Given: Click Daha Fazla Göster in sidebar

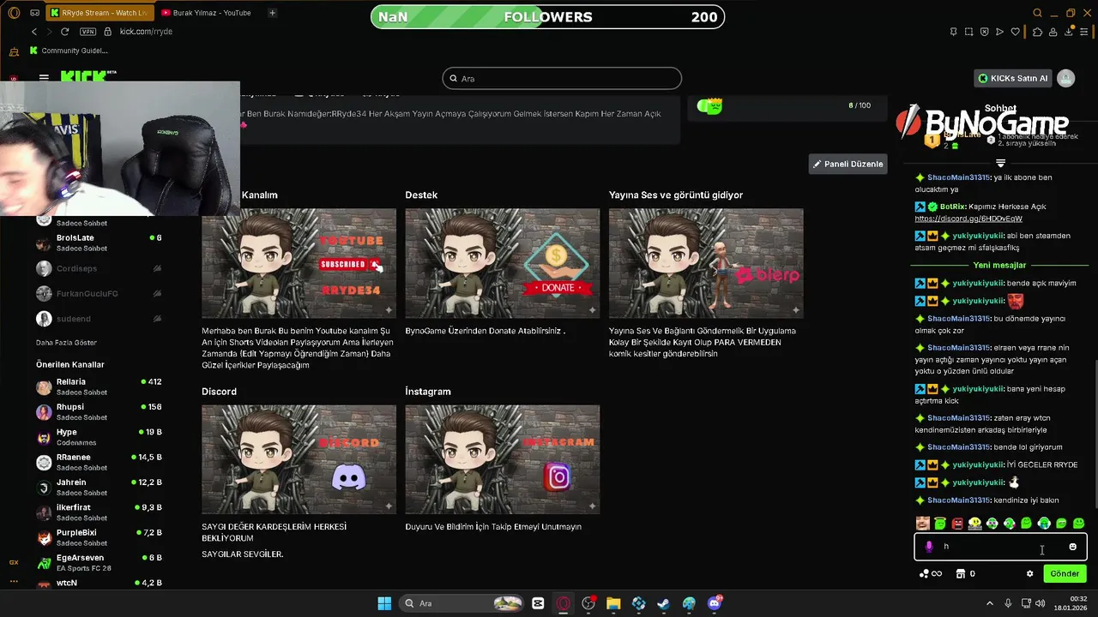Looking at the screenshot, I should 66,343.
